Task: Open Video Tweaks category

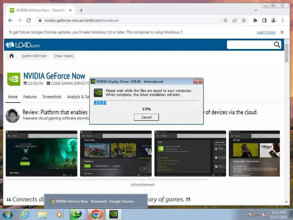Action: coord(64,56)
